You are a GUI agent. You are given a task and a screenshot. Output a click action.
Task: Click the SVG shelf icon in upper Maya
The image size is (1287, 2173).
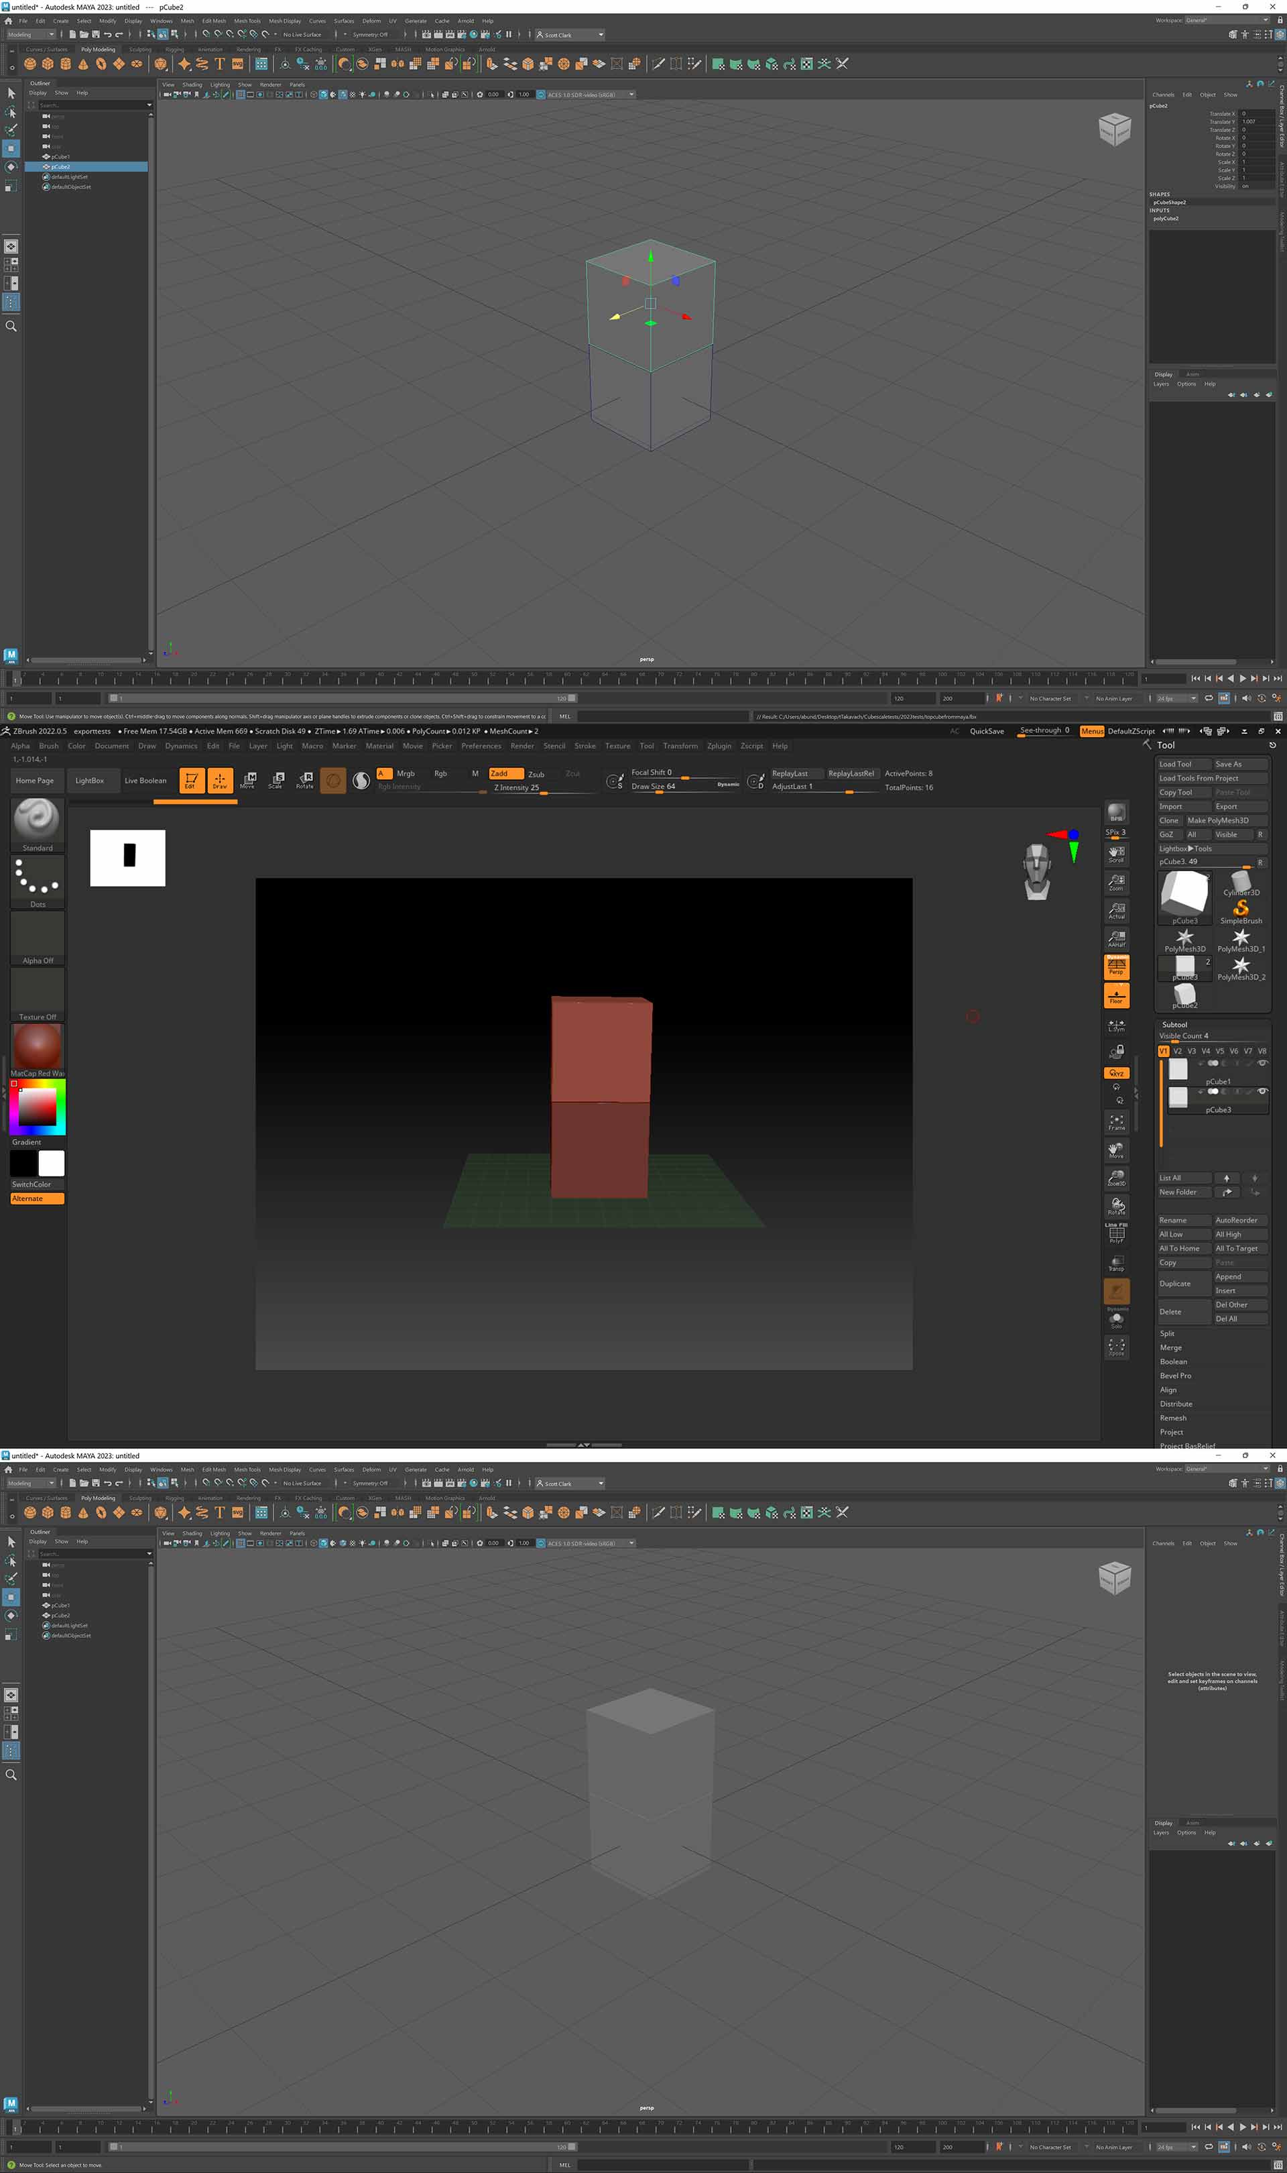(x=238, y=64)
